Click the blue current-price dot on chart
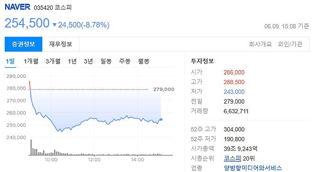 pyautogui.click(x=161, y=119)
